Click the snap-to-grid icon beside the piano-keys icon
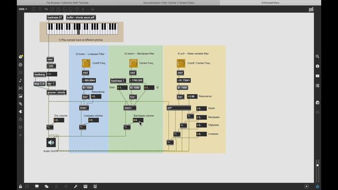The height and width of the screenshot is (190, 338). [95, 186]
